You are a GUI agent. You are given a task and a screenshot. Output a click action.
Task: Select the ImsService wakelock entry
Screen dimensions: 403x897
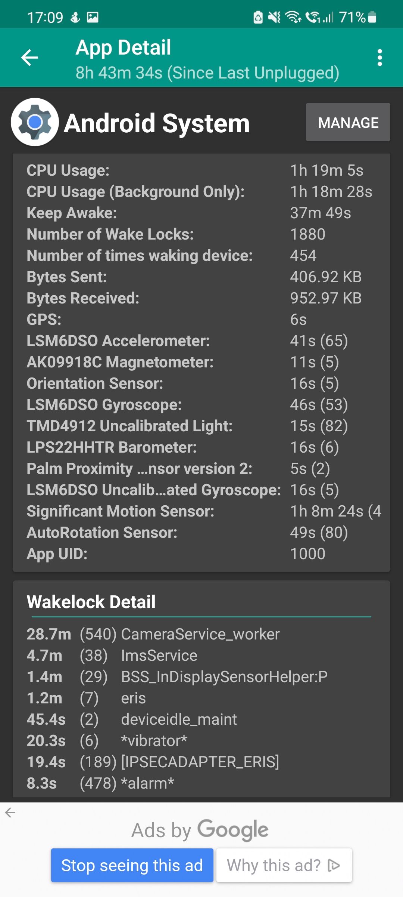(x=112, y=655)
